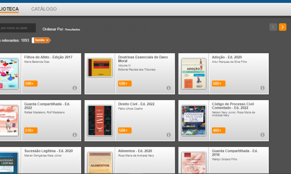Open info for Filhos do Afeto book
Viewport: 291px width, 174px height.
tap(75, 88)
